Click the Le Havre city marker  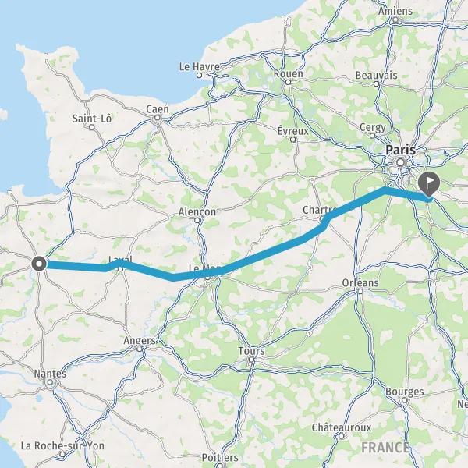click(x=200, y=76)
